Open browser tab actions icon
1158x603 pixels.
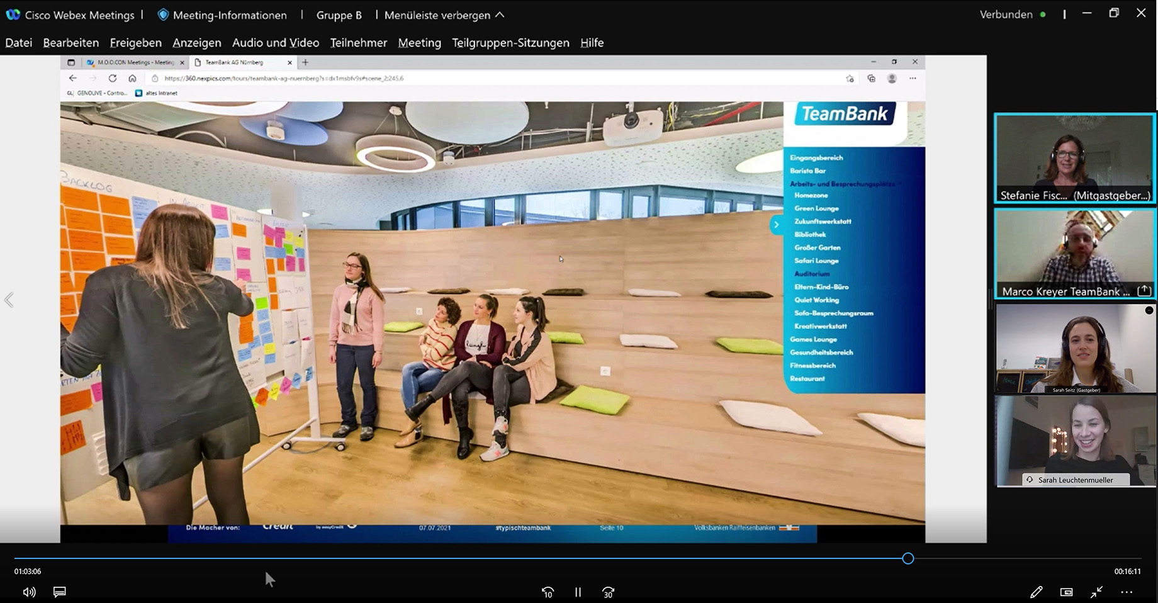[x=71, y=62]
